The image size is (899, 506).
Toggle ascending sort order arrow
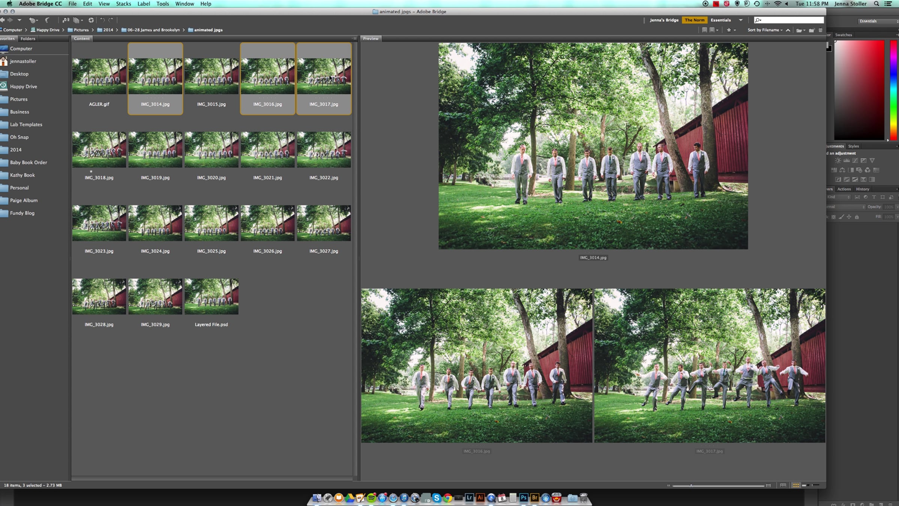coord(788,30)
